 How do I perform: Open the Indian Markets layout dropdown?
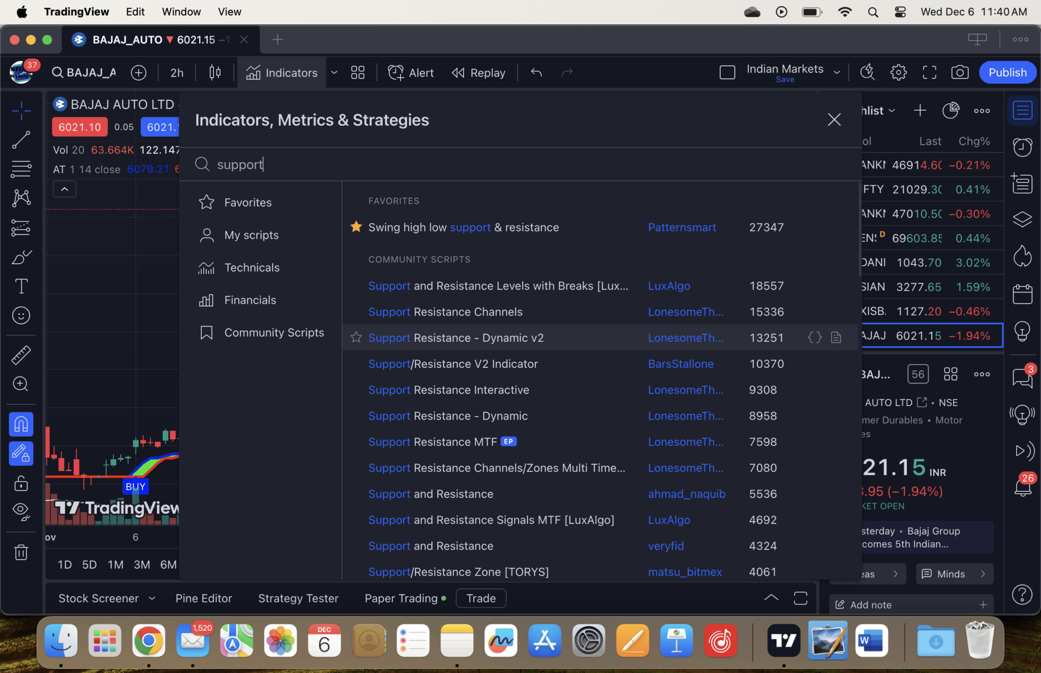click(837, 73)
